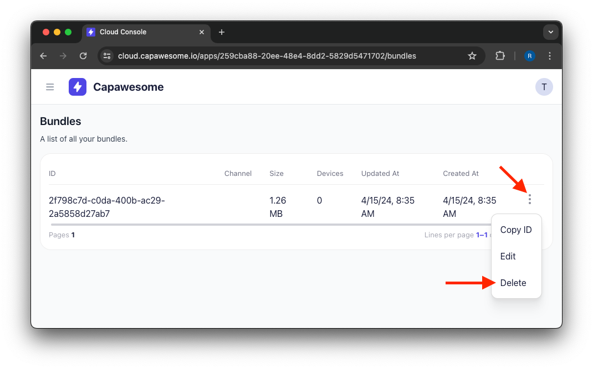Select Copy ID from context menu
The width and height of the screenshot is (593, 369).
pos(515,230)
